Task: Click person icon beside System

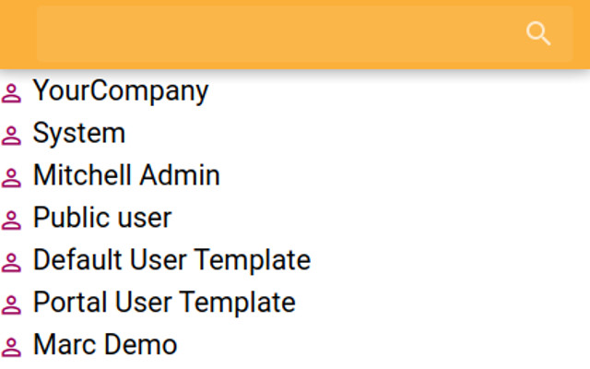Action: pos(11,136)
